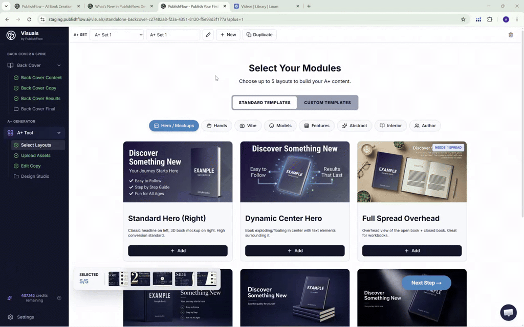Create a New A+ set

228,35
